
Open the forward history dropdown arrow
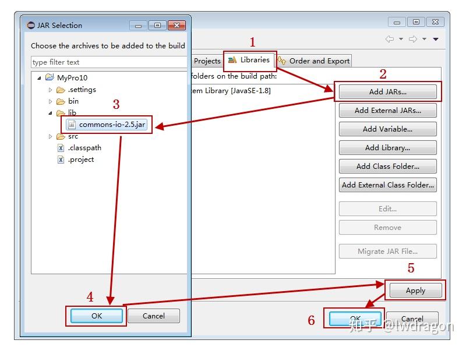click(x=425, y=39)
